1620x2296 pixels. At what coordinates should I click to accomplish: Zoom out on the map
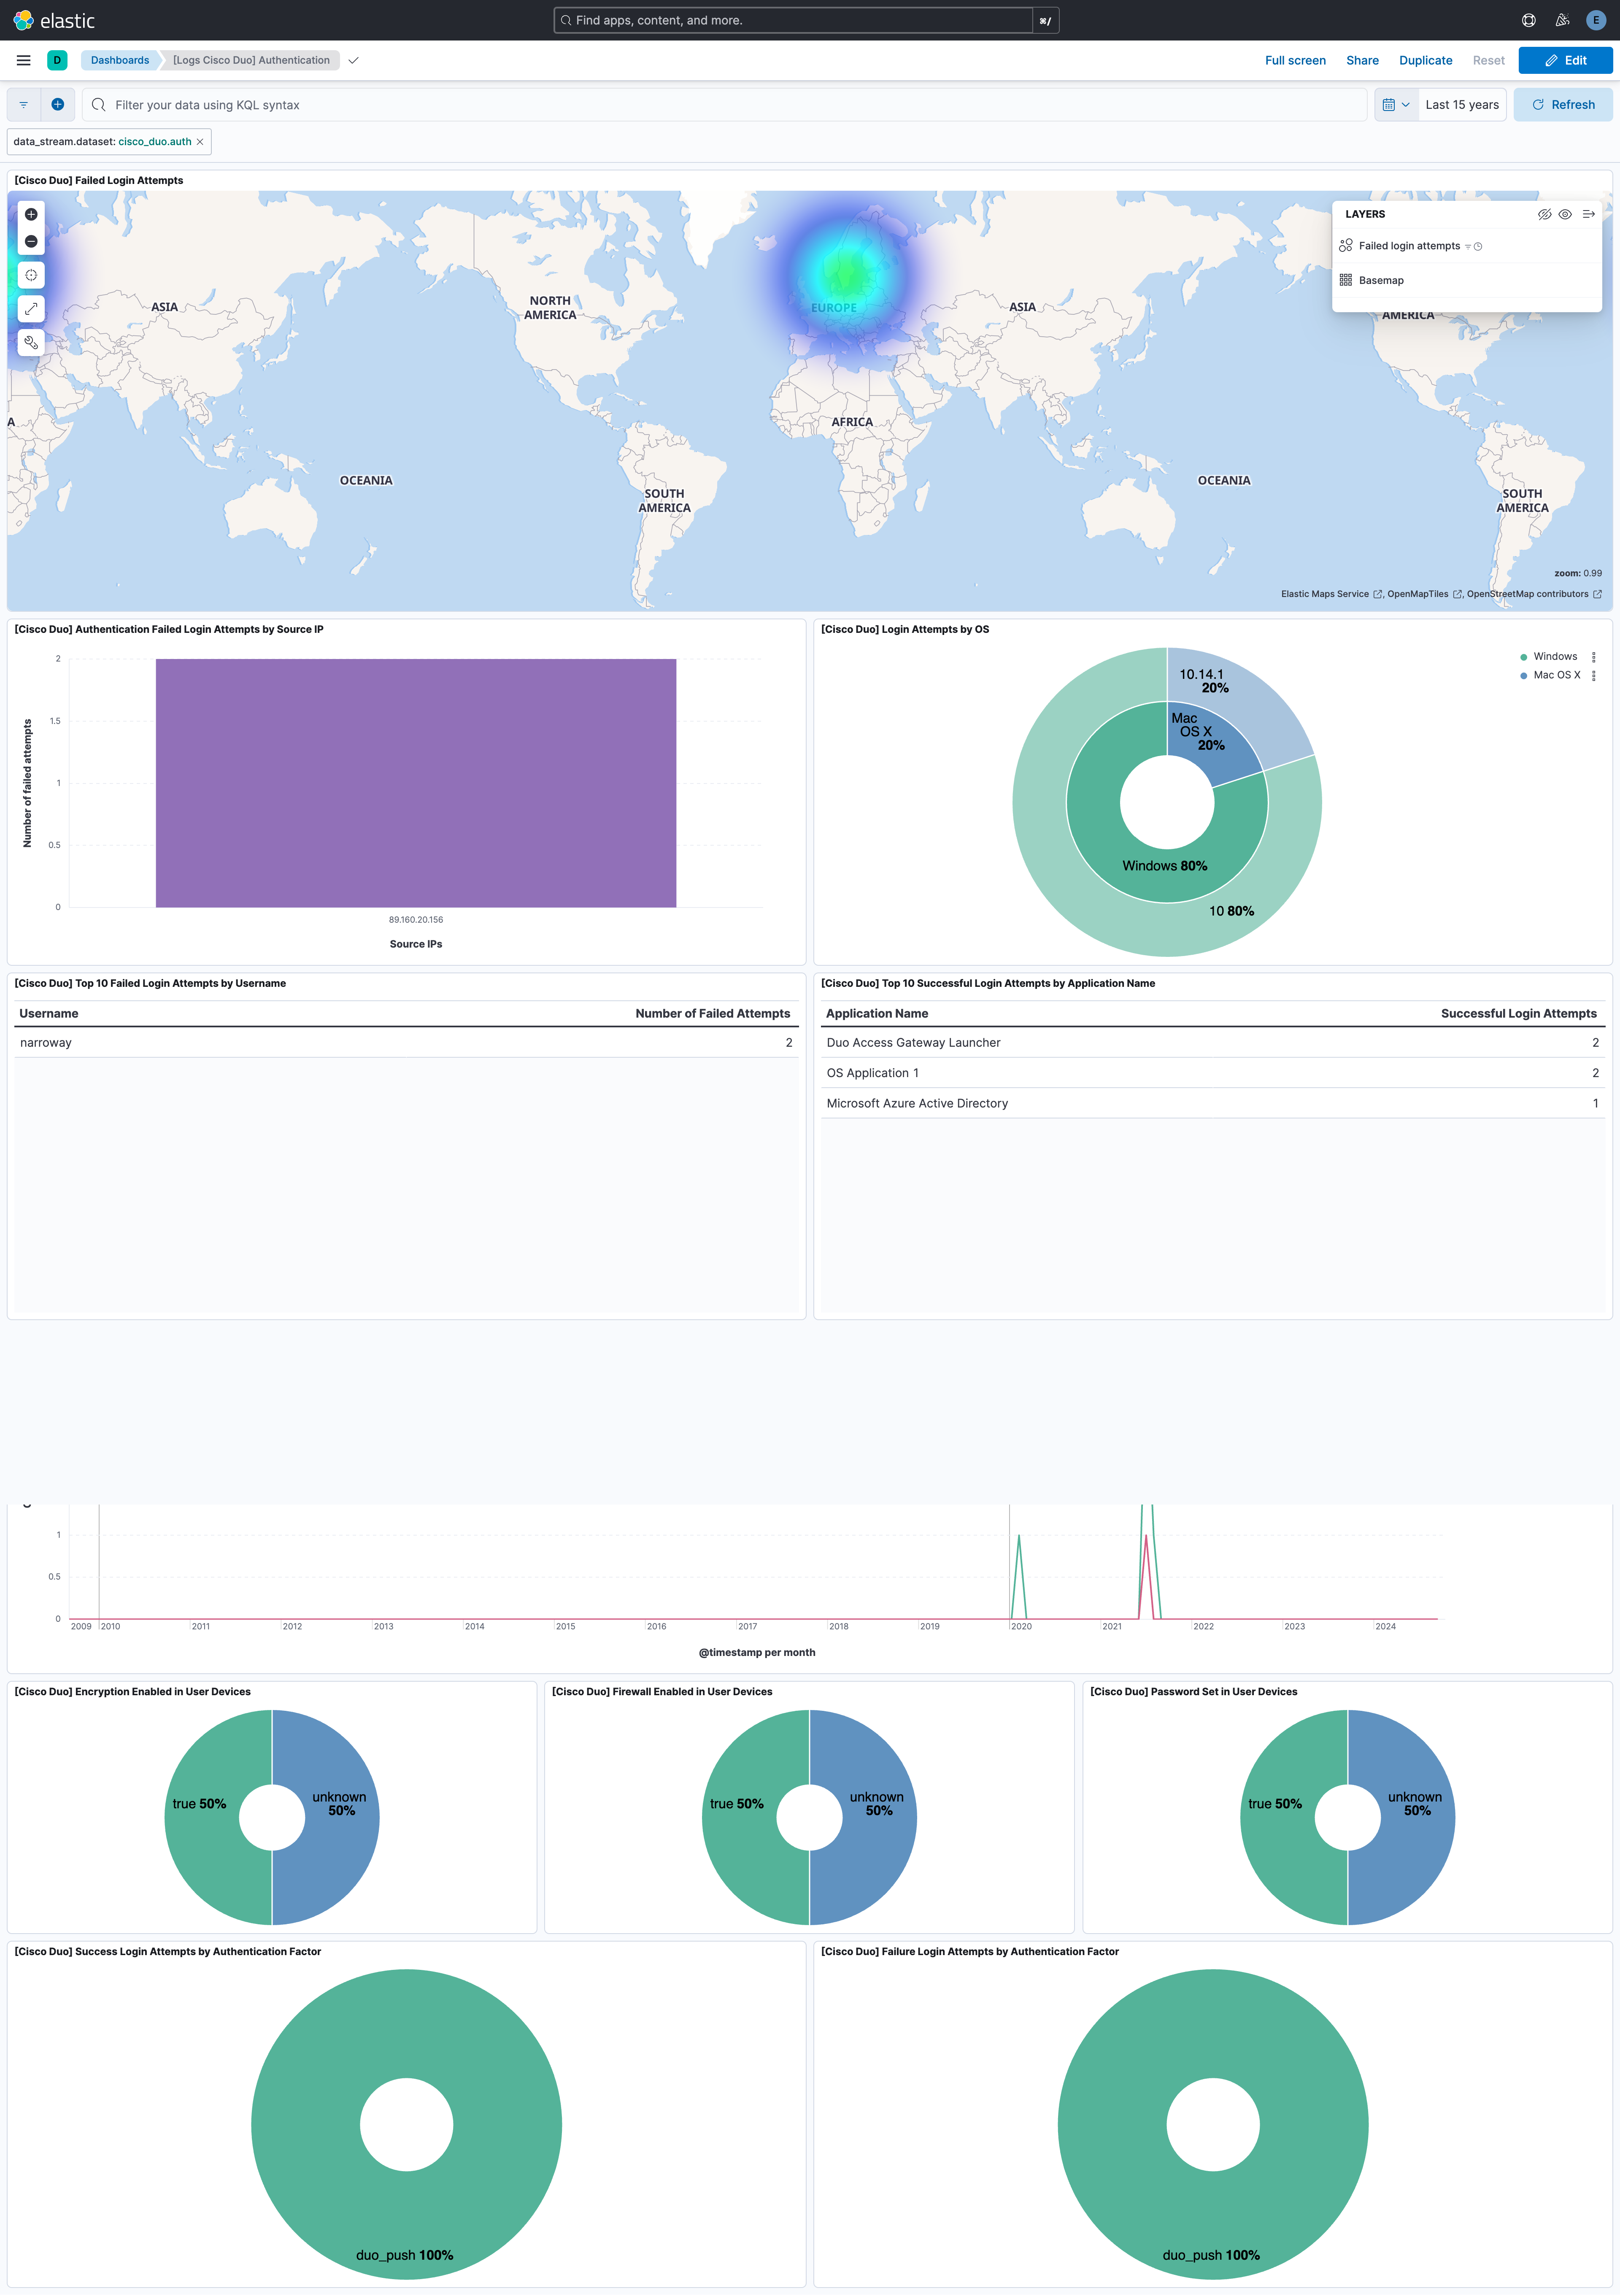click(31, 240)
